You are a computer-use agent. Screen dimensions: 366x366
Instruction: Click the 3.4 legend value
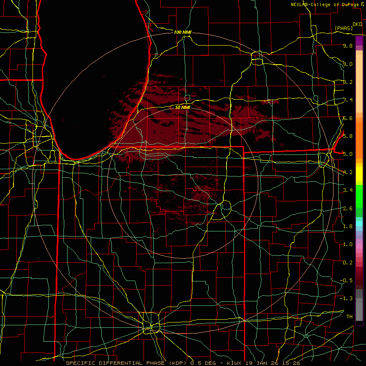click(x=348, y=190)
